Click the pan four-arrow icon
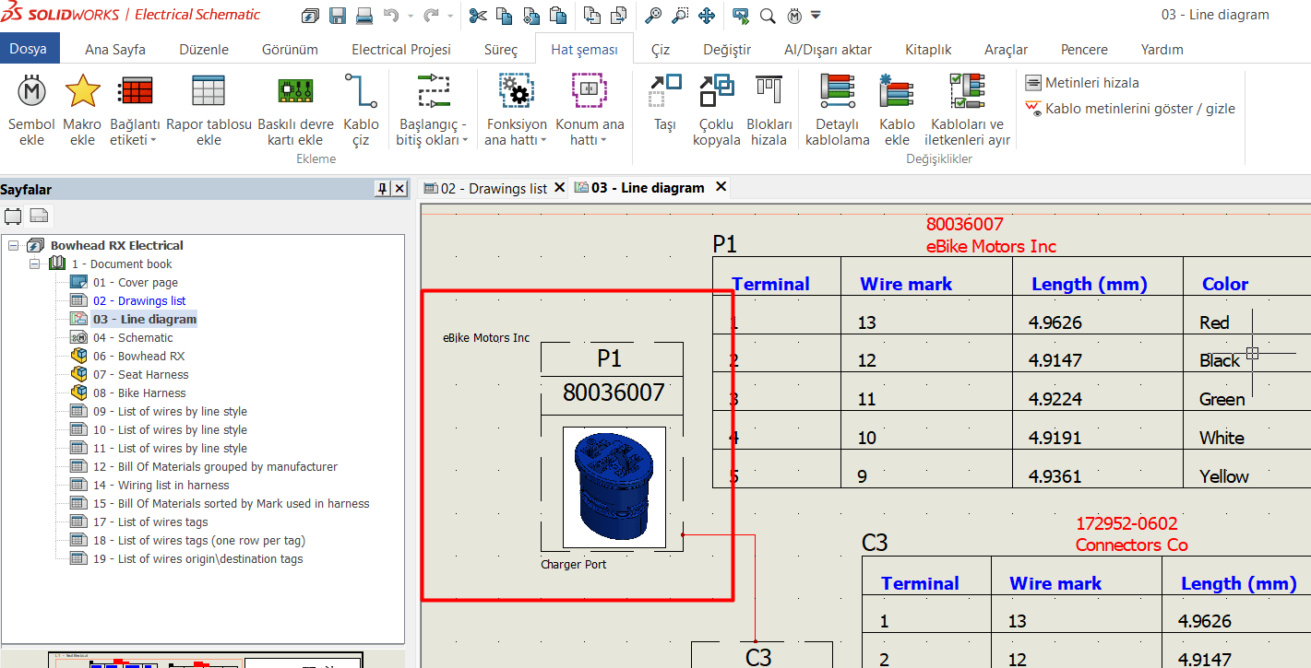 pyautogui.click(x=707, y=16)
